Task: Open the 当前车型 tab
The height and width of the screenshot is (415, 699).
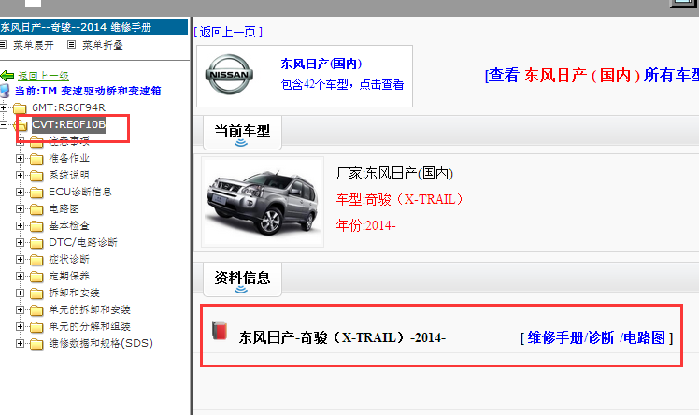Action: coord(242,133)
